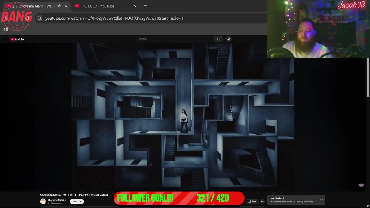Screen dimensions: 370x208
Task: Click Mix - Shoreline Mafia playlist subtitle
Action: [291, 201]
